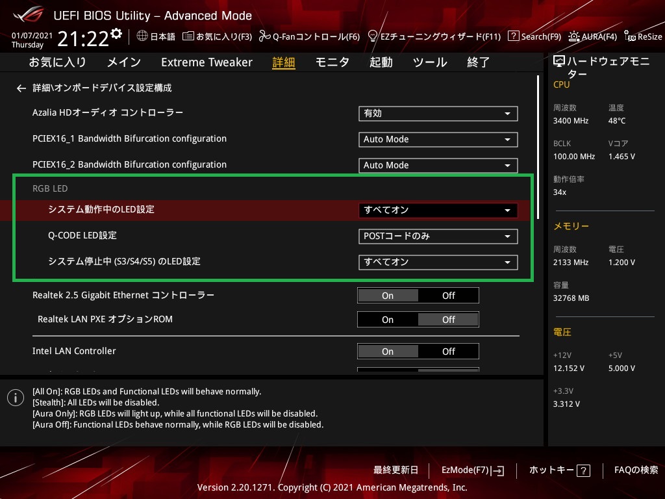
Task: Open the ツール tab
Action: click(430, 62)
